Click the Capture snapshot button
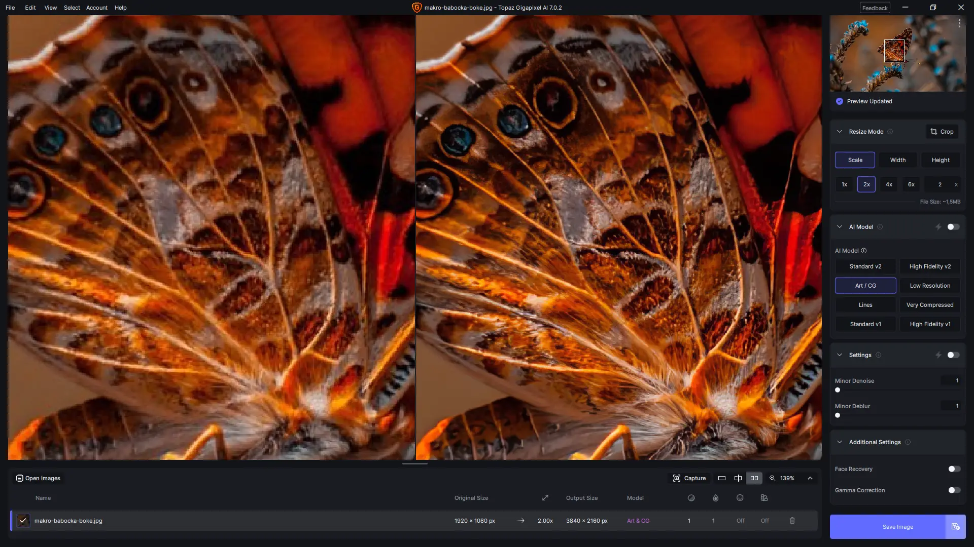 pyautogui.click(x=689, y=478)
